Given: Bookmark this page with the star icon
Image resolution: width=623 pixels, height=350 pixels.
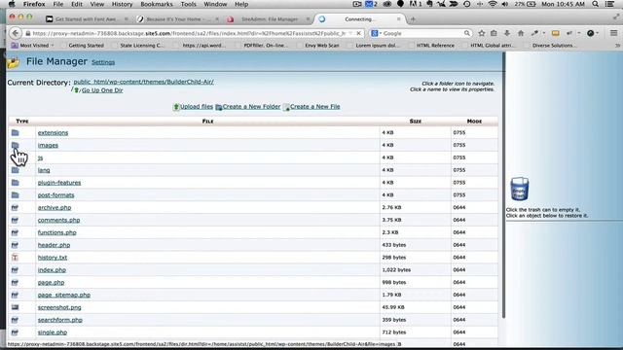Looking at the screenshot, I should pos(482,33).
